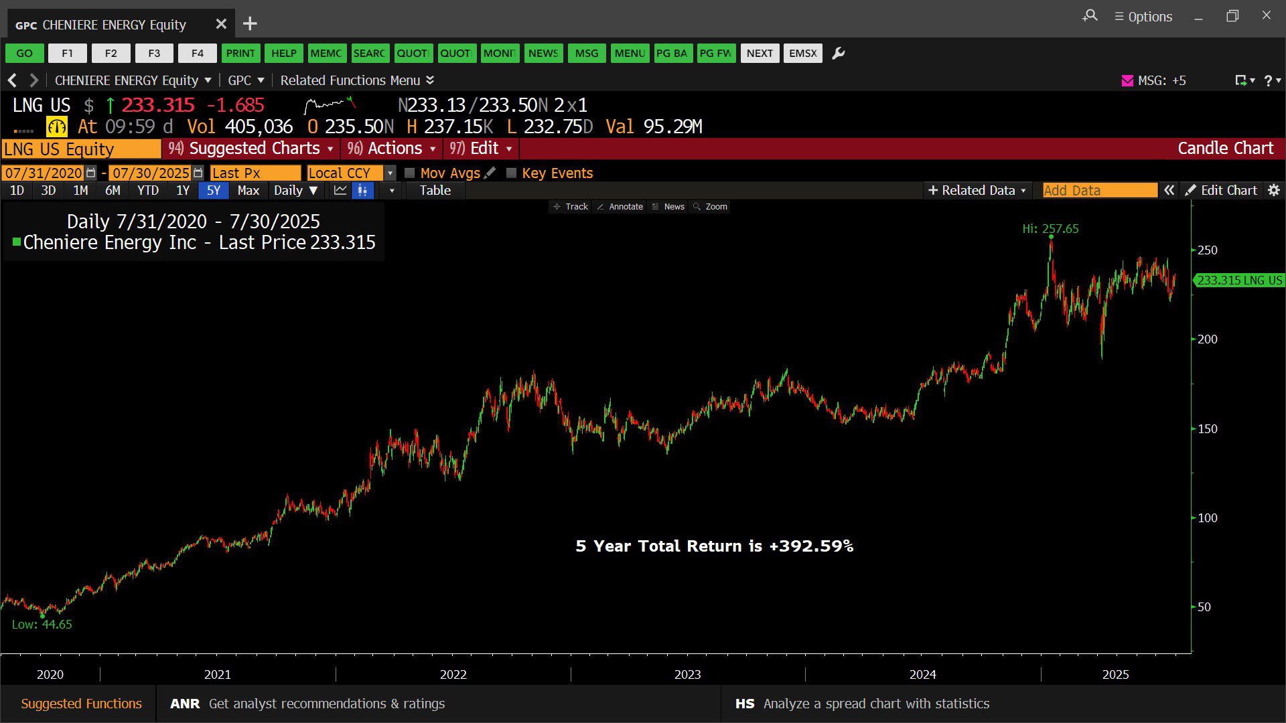
Task: Select the candle chart type icon
Action: click(362, 190)
